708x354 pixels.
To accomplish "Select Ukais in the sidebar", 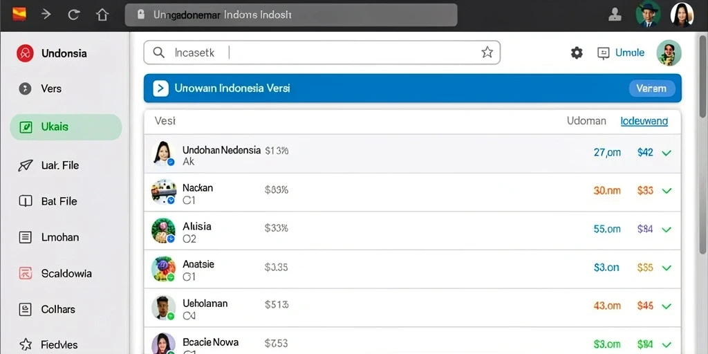I will 66,127.
